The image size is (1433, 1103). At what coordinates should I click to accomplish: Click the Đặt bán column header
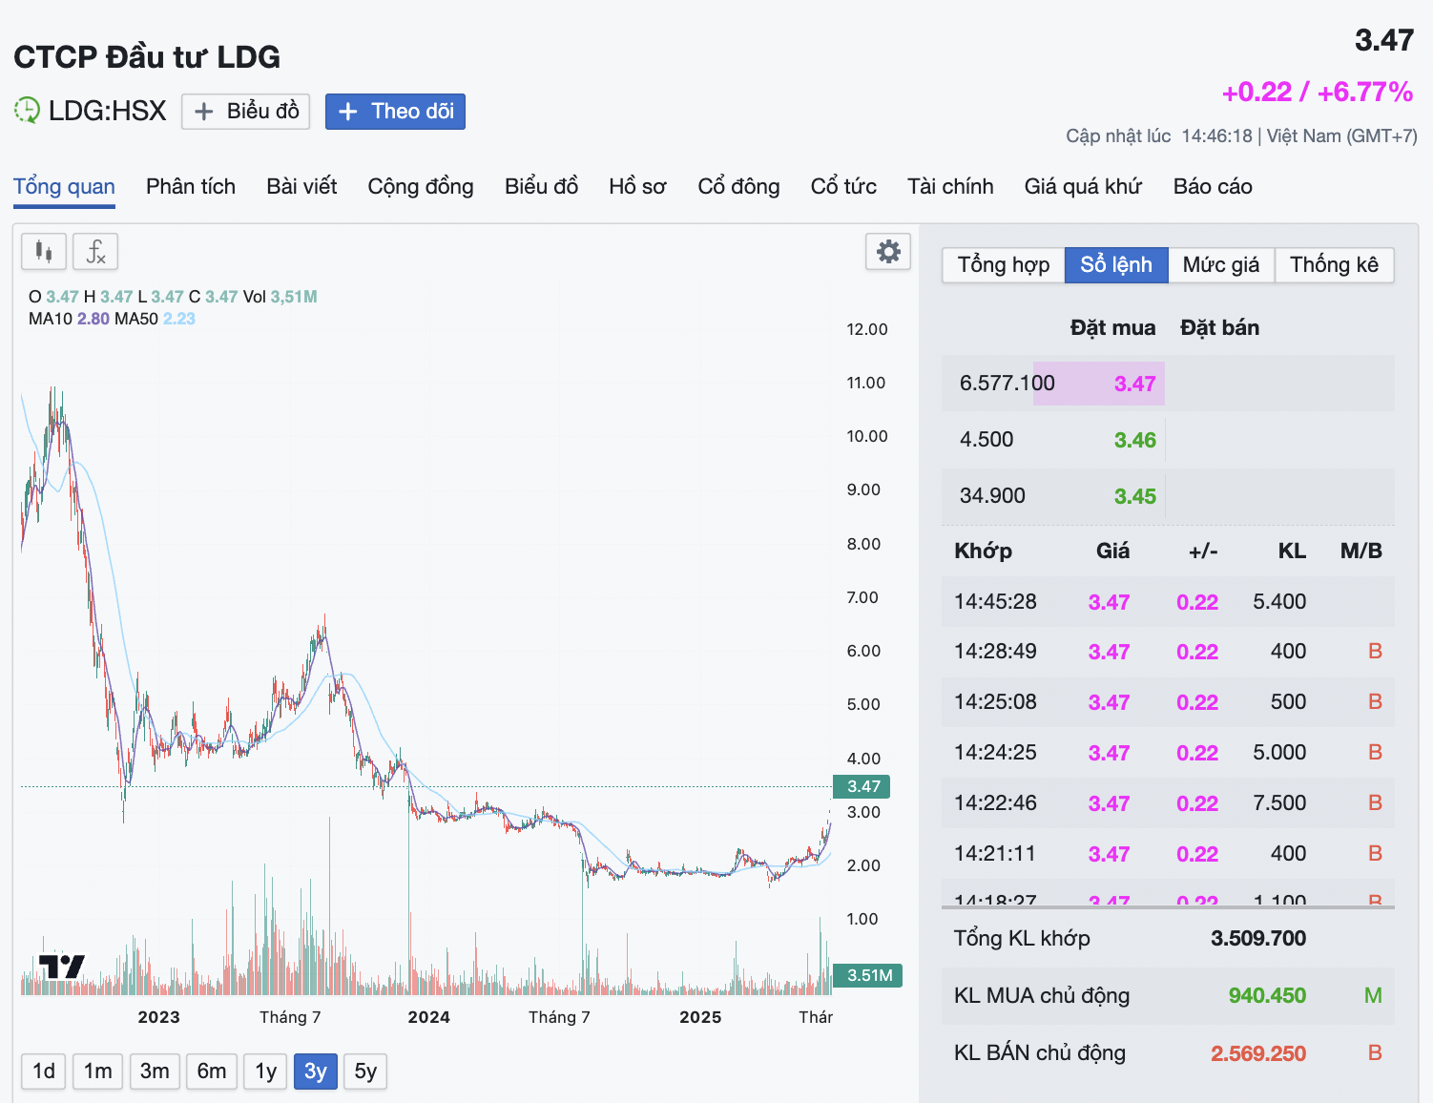pyautogui.click(x=1220, y=328)
